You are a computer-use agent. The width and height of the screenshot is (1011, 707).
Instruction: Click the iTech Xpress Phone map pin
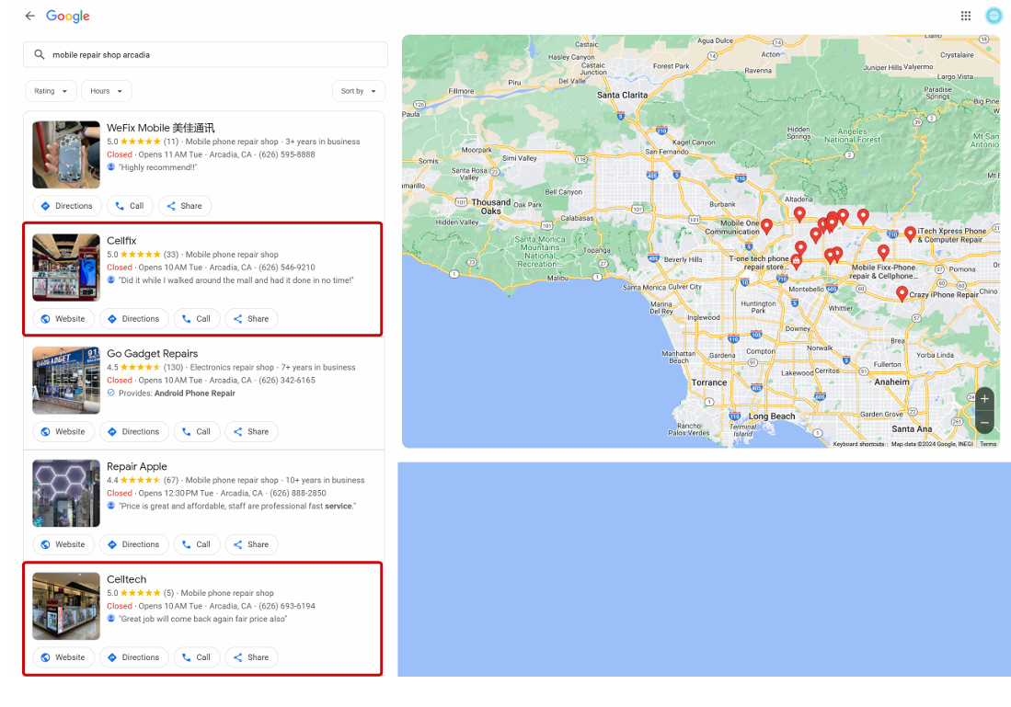pyautogui.click(x=910, y=234)
